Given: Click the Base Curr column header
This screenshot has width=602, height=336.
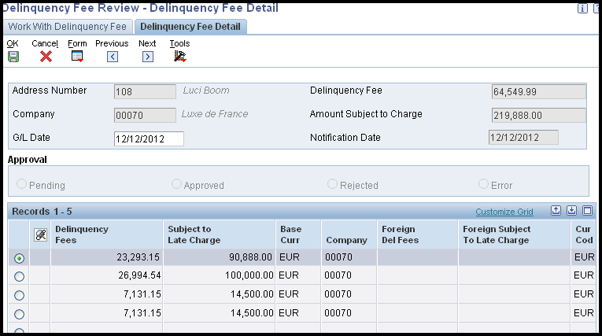Looking at the screenshot, I should (x=298, y=234).
